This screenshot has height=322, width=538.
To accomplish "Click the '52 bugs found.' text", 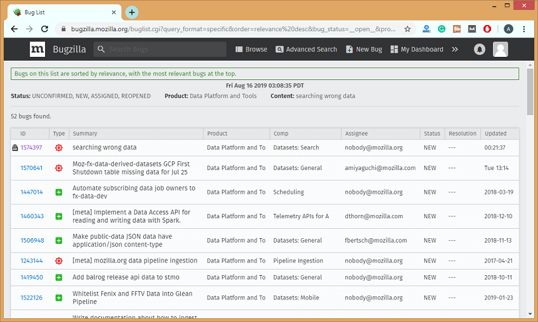I will coord(31,116).
